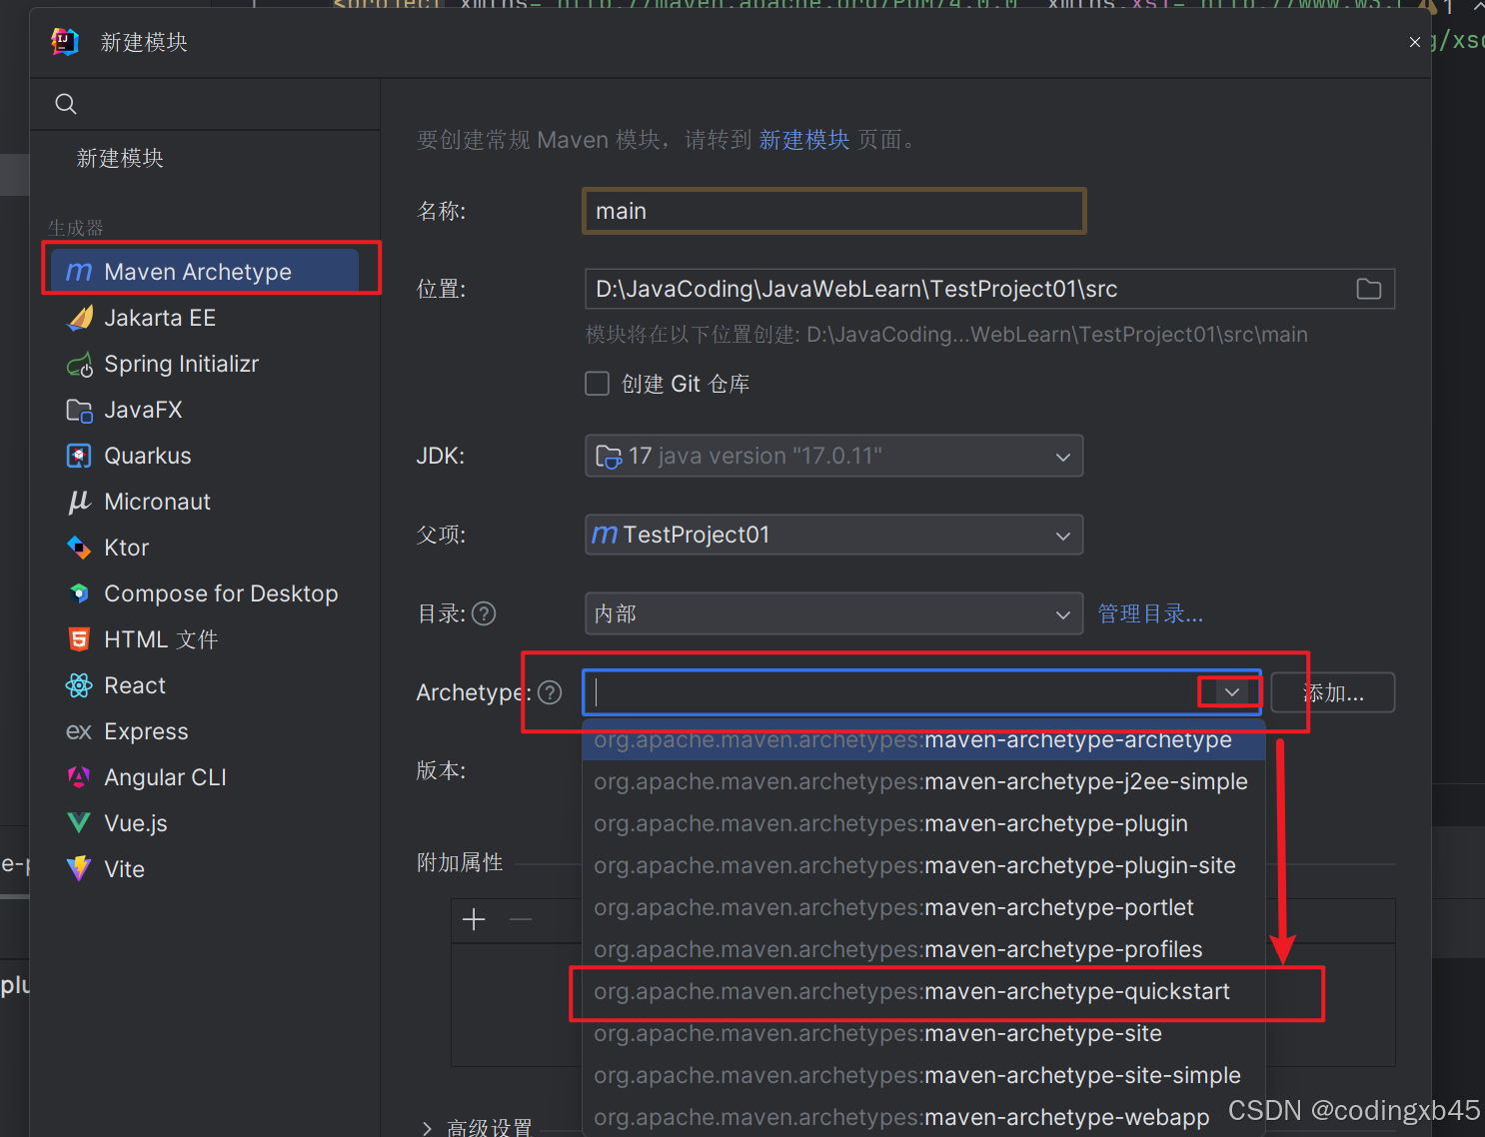Open the JDK version dropdown

pyautogui.click(x=1063, y=457)
